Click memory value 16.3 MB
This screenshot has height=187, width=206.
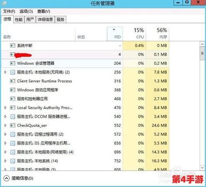point(159,161)
